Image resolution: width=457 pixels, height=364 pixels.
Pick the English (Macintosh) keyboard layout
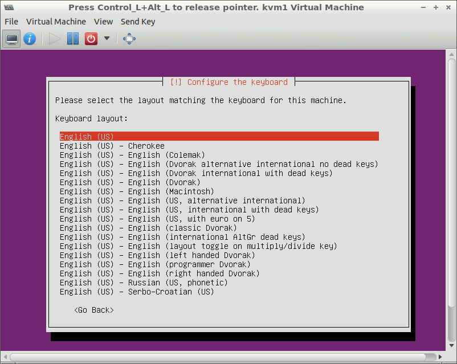click(137, 191)
